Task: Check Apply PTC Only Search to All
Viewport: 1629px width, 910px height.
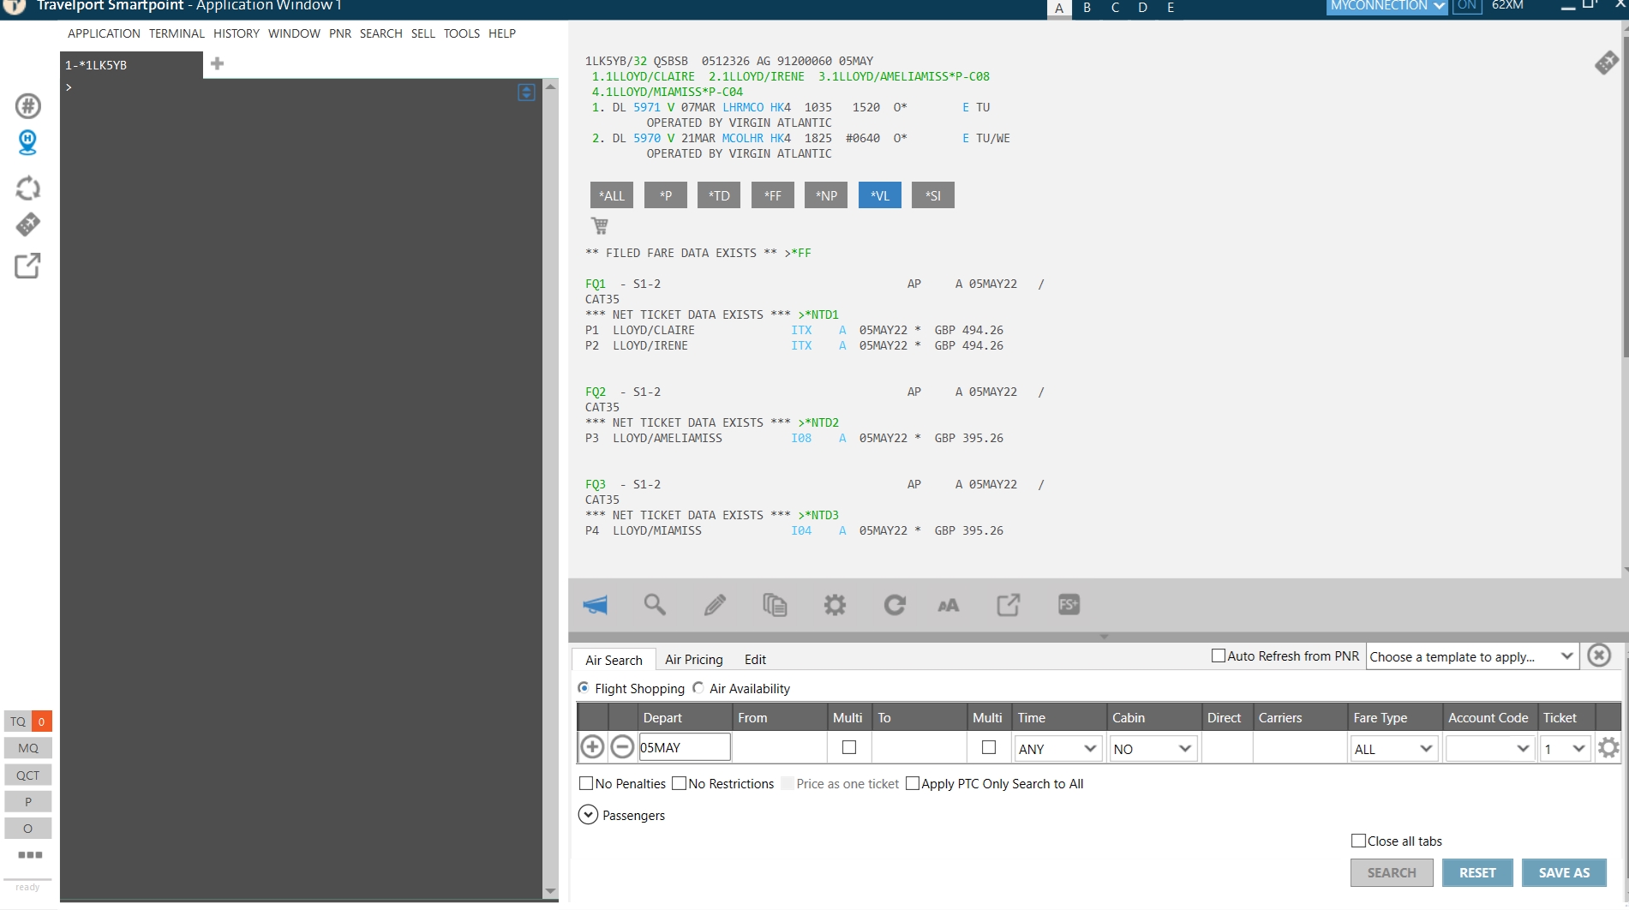Action: tap(913, 783)
